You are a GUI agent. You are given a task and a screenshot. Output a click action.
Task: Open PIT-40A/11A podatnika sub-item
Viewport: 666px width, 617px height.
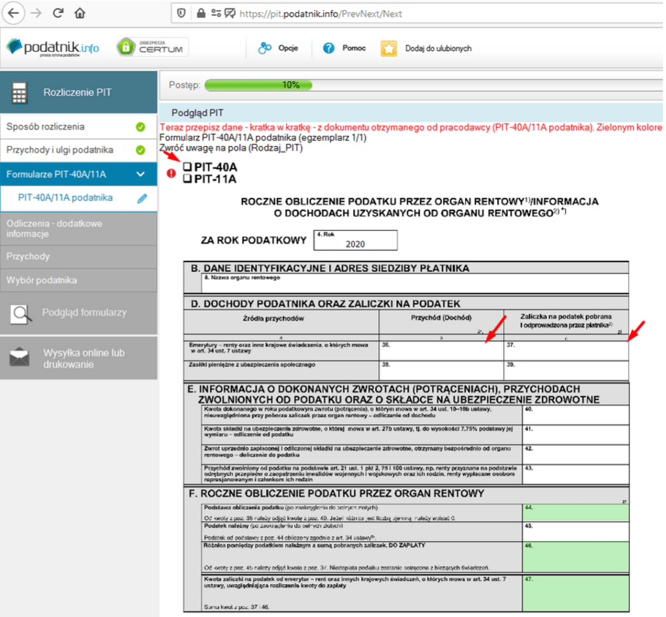click(x=78, y=198)
